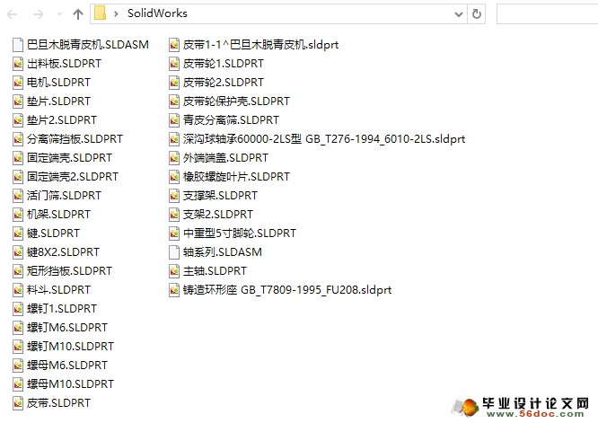Screen dimensions: 598x423
Task: Click file name 支架2.SLDPRT
Action: [218, 215]
